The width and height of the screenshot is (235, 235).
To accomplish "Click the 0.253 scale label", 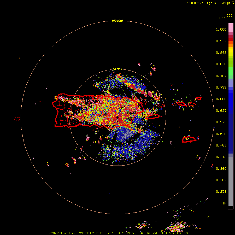I will click(221, 192).
